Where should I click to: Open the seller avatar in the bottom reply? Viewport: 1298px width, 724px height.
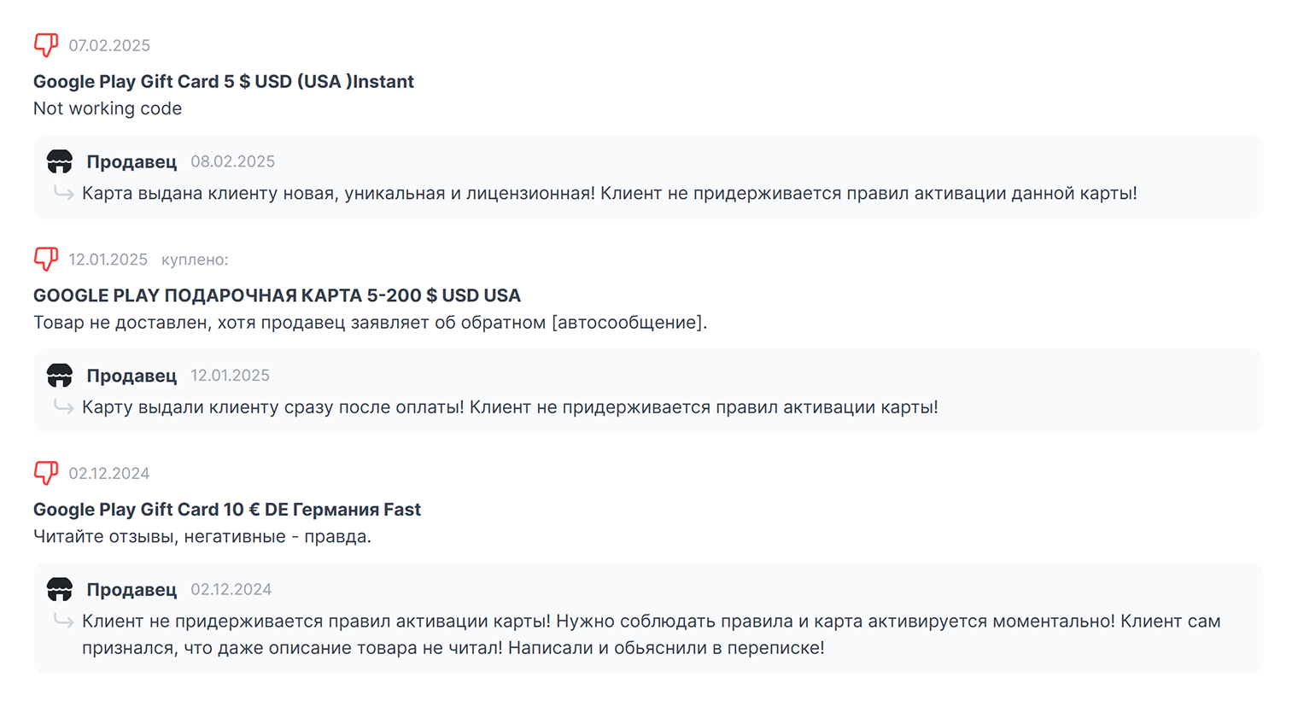60,589
